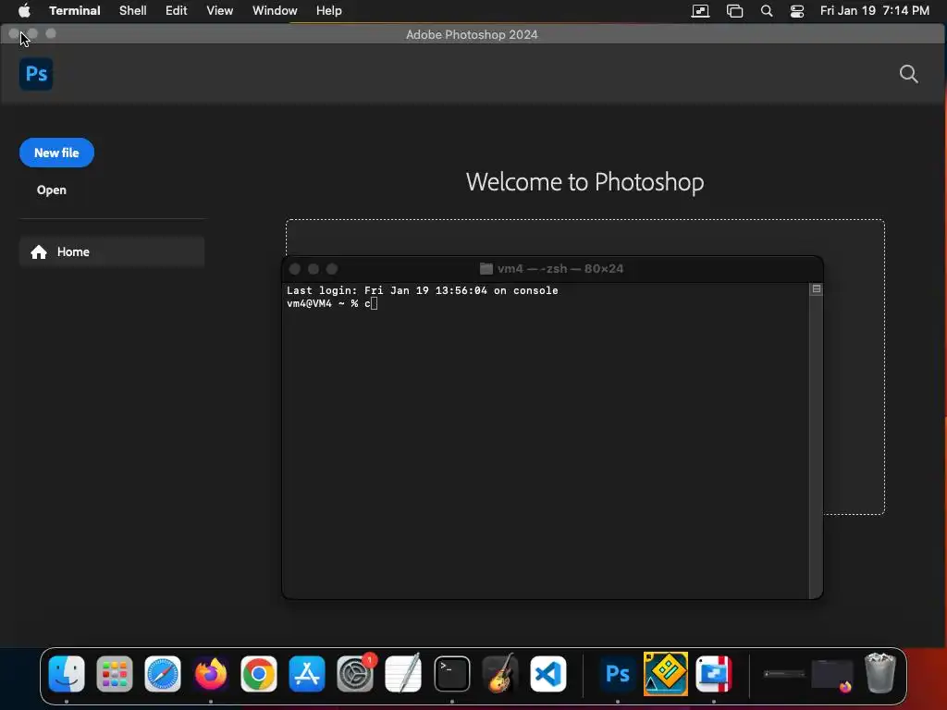
Task: Open the View menu
Action: [x=220, y=10]
